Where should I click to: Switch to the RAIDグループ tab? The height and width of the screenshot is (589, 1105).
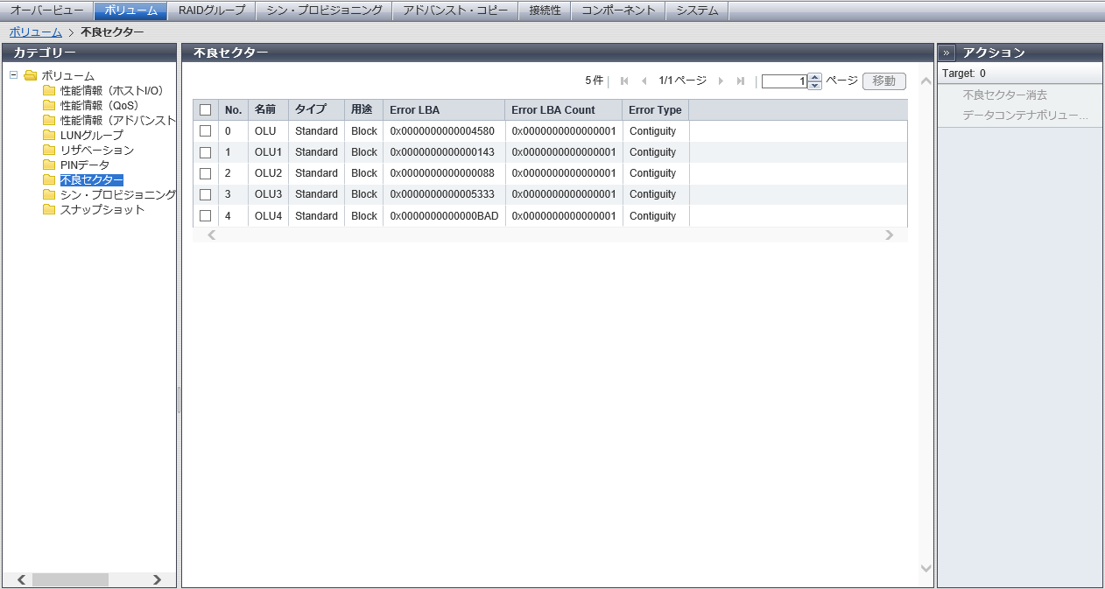coord(212,11)
